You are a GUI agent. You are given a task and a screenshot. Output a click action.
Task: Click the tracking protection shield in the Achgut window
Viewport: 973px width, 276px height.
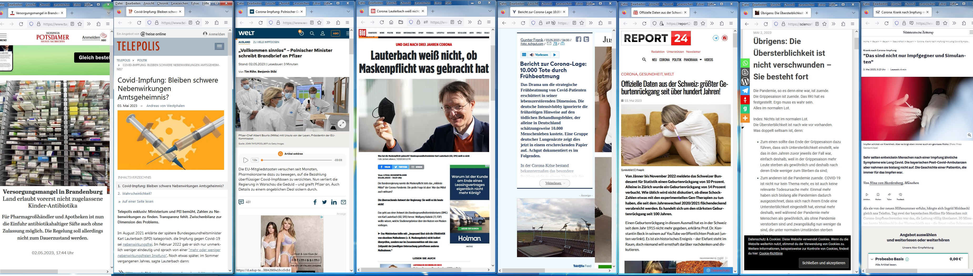point(533,23)
